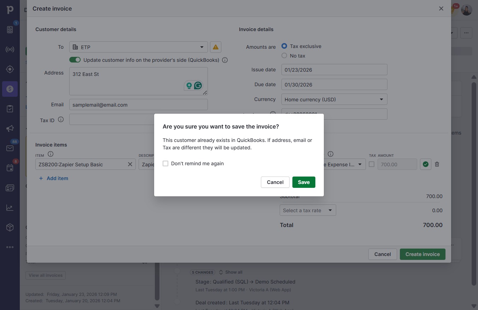Open the Products box sidebar icon
Viewport: 478px width, 310px height.
[x=10, y=227]
